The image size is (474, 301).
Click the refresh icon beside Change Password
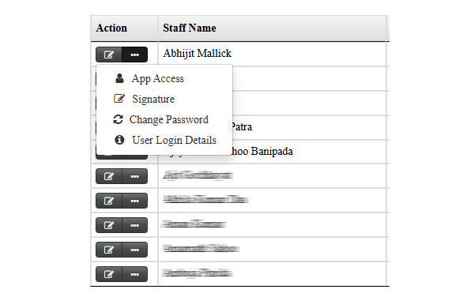[118, 119]
